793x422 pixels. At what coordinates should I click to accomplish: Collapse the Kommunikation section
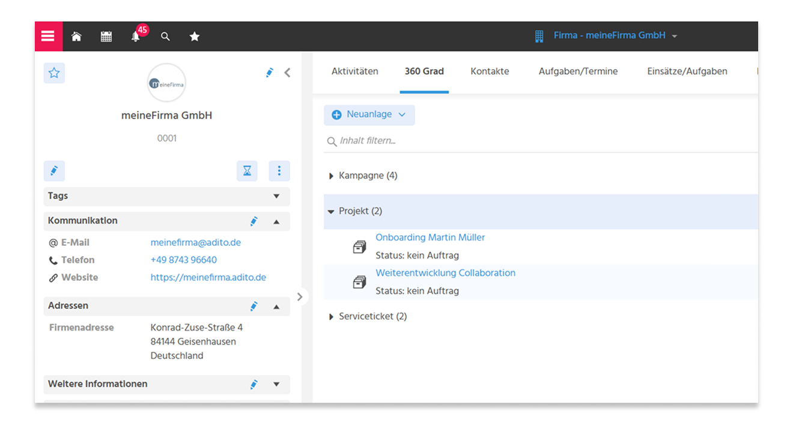point(276,221)
